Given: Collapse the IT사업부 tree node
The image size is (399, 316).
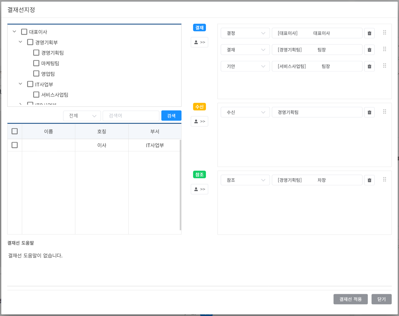Looking at the screenshot, I should coord(21,84).
